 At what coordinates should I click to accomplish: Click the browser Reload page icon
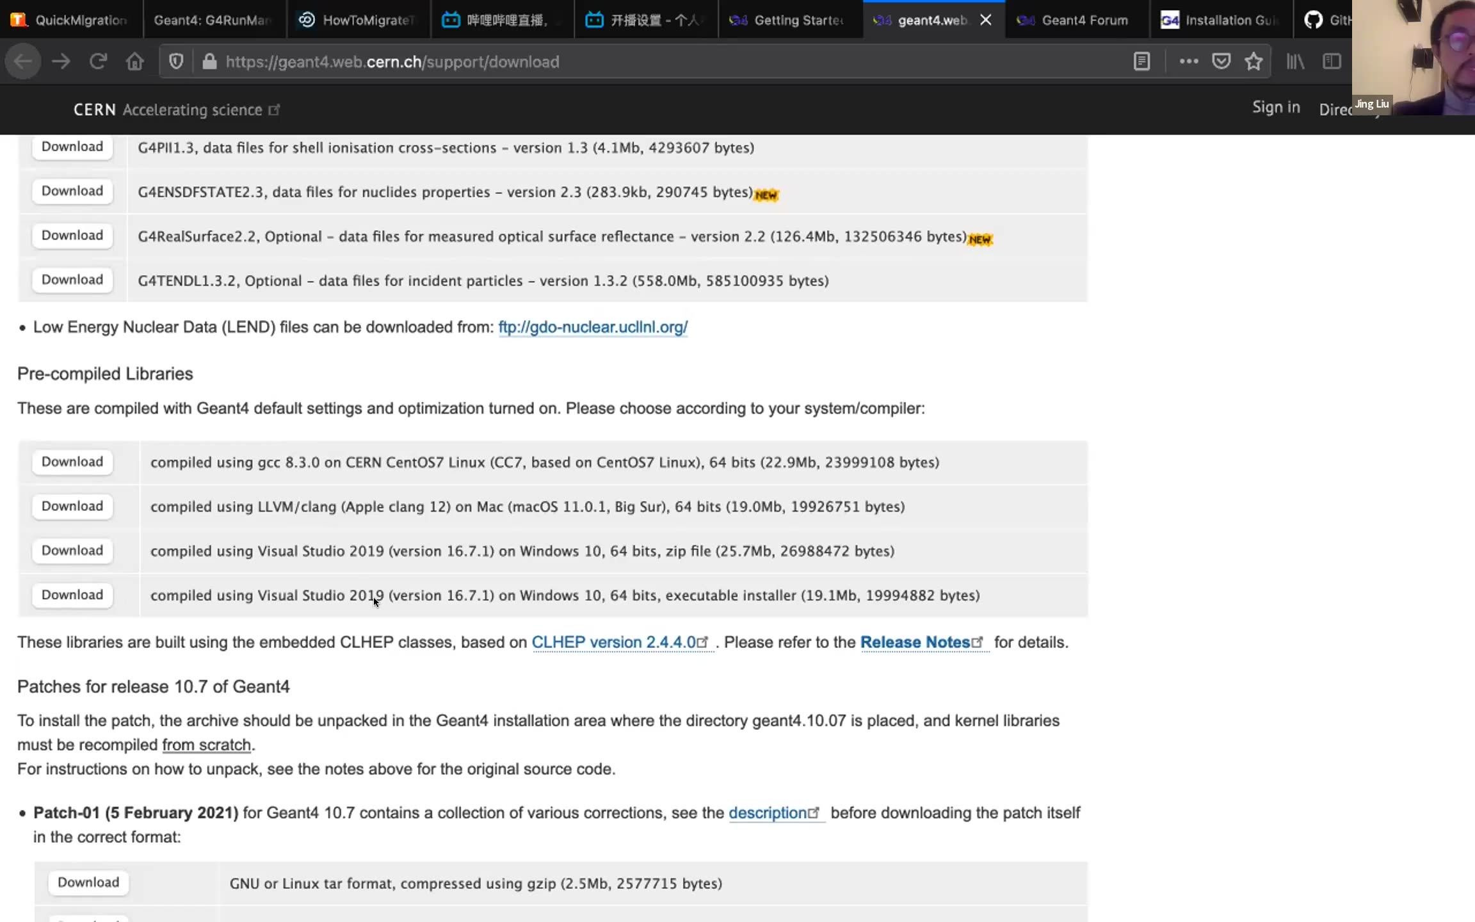click(98, 61)
